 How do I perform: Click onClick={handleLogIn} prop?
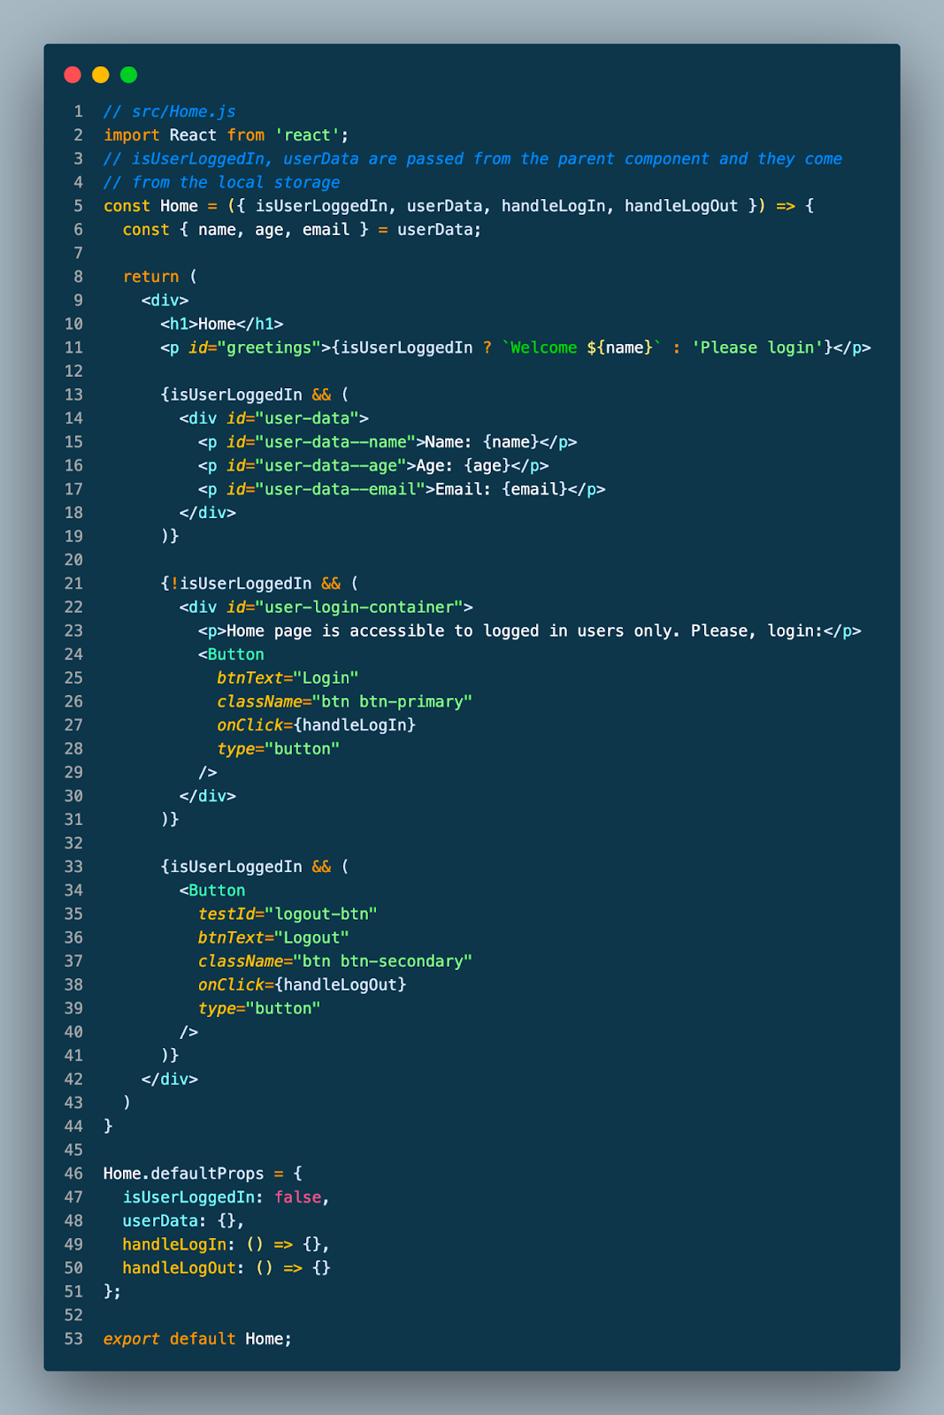tap(317, 725)
